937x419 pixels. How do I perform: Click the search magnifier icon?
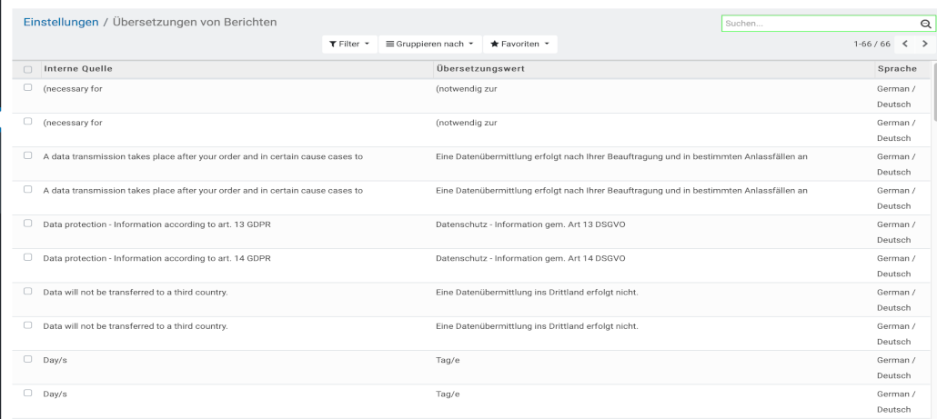coord(925,24)
